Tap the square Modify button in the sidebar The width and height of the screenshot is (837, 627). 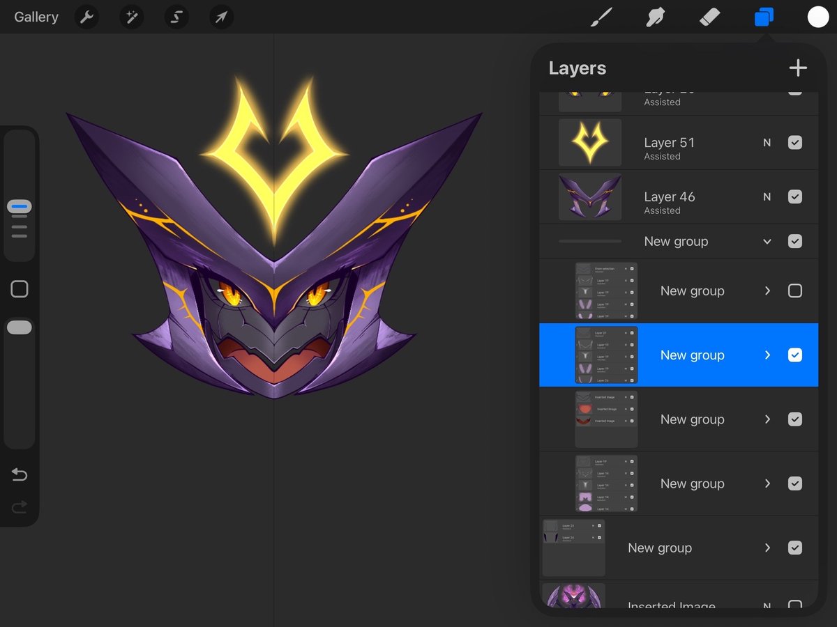20,289
